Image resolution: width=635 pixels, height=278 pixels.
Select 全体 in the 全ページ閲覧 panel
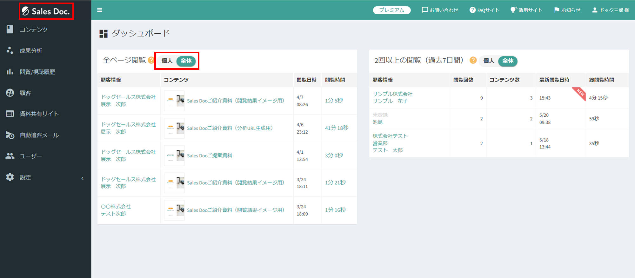tap(186, 61)
